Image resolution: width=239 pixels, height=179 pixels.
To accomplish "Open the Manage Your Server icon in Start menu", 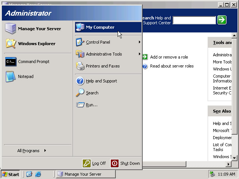I will [x=10, y=28].
